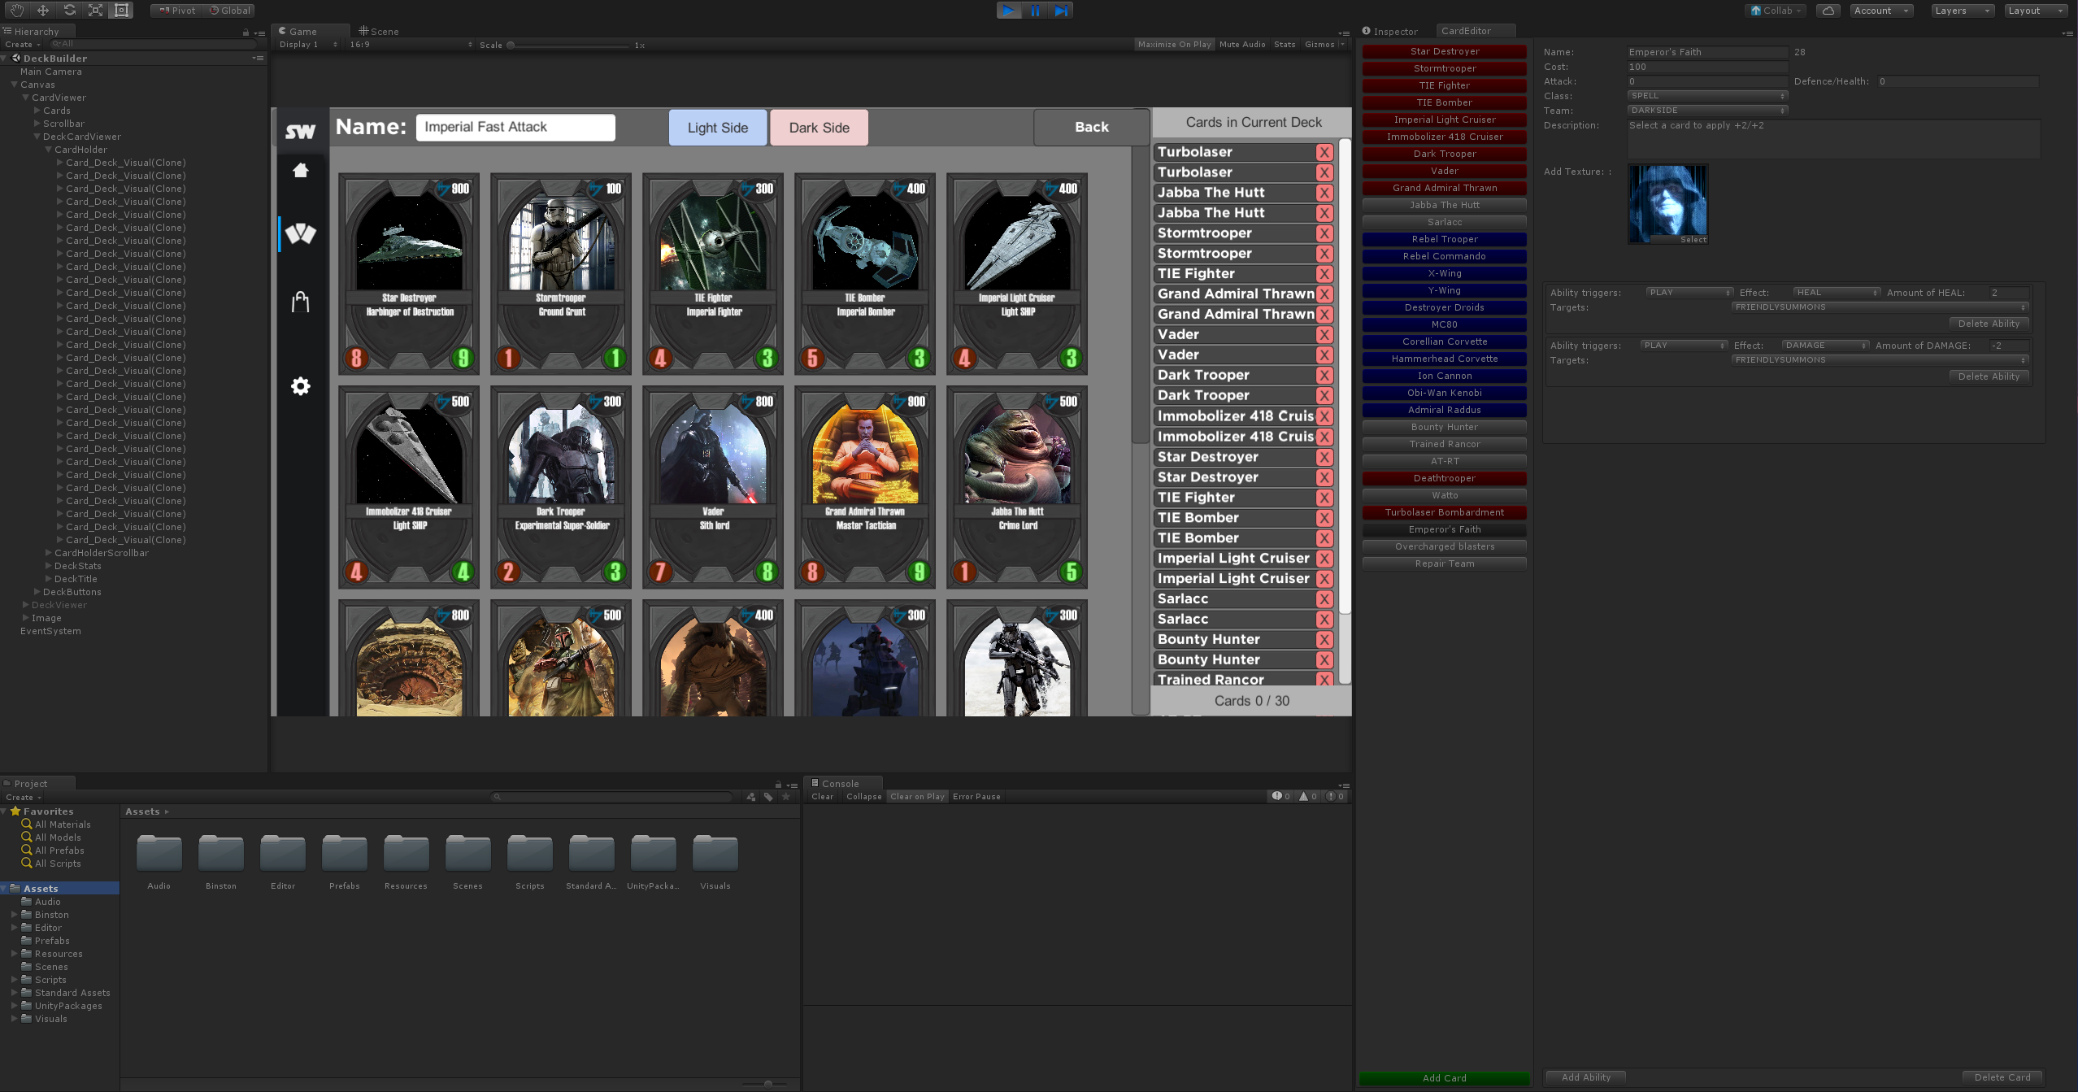2078x1092 pixels.
Task: Toggle Error Pause in Console
Action: click(x=976, y=797)
